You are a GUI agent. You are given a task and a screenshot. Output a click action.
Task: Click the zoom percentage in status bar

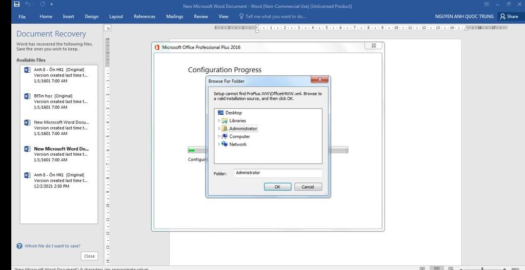click(515, 268)
